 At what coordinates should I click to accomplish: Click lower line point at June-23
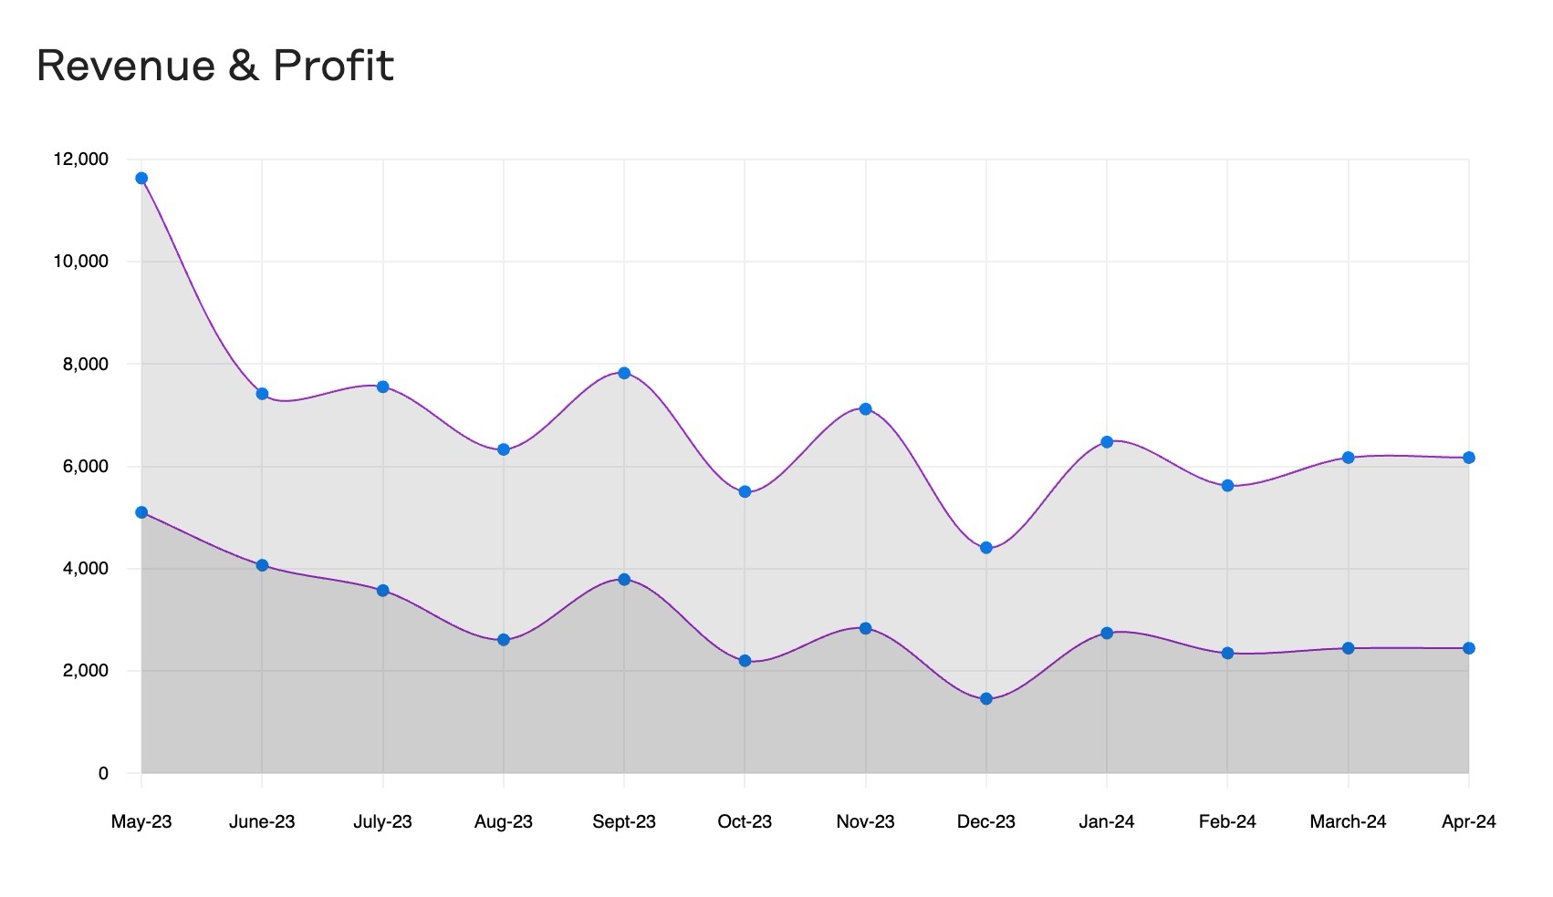262,565
